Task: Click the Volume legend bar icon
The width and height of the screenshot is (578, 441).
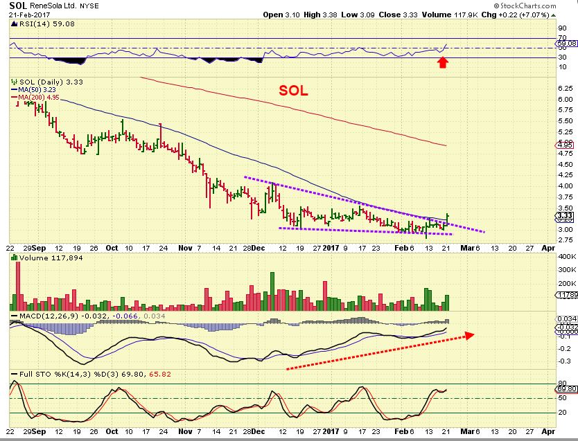Action: tap(15, 258)
